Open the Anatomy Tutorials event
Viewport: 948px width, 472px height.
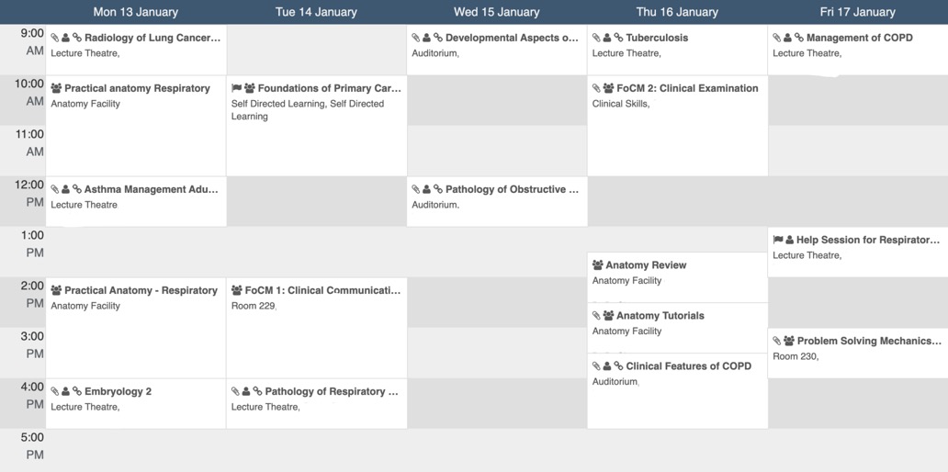click(660, 315)
